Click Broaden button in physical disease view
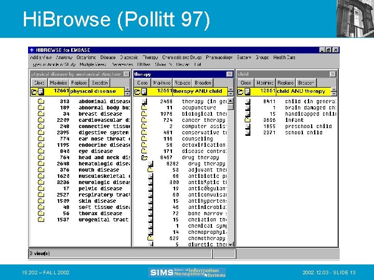This screenshot has width=374, height=280. [100, 82]
